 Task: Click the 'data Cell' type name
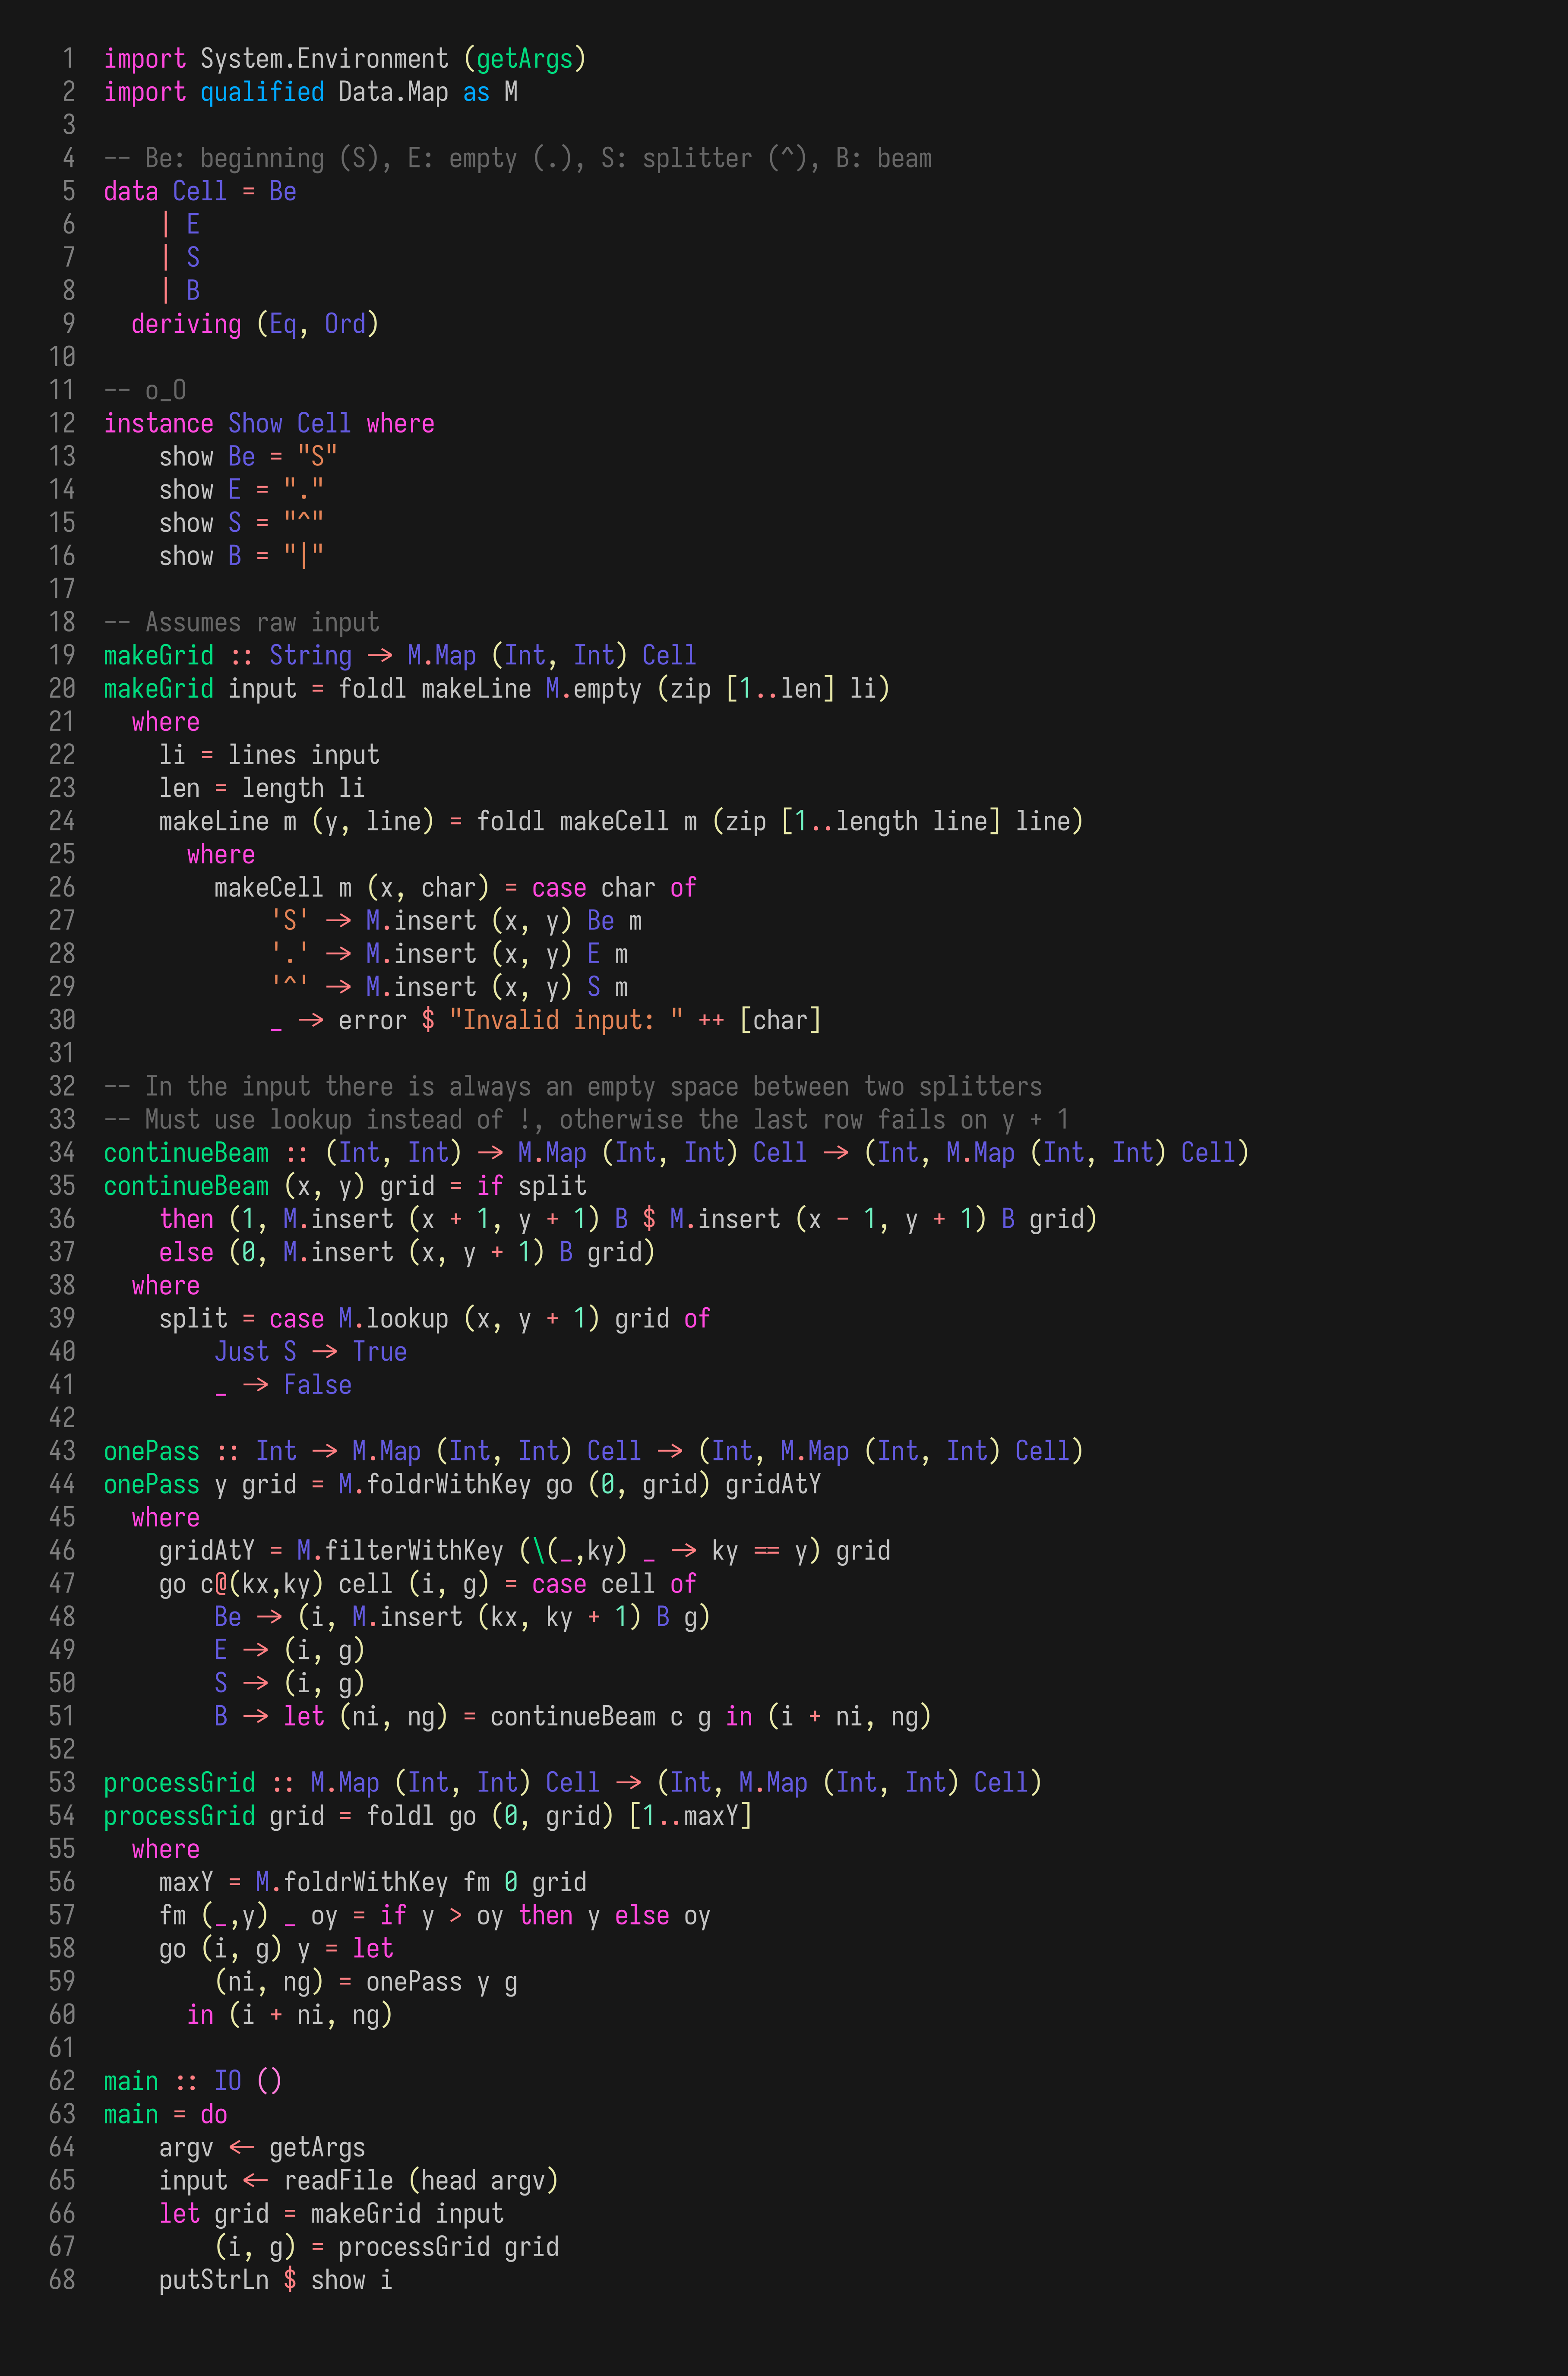click(199, 191)
